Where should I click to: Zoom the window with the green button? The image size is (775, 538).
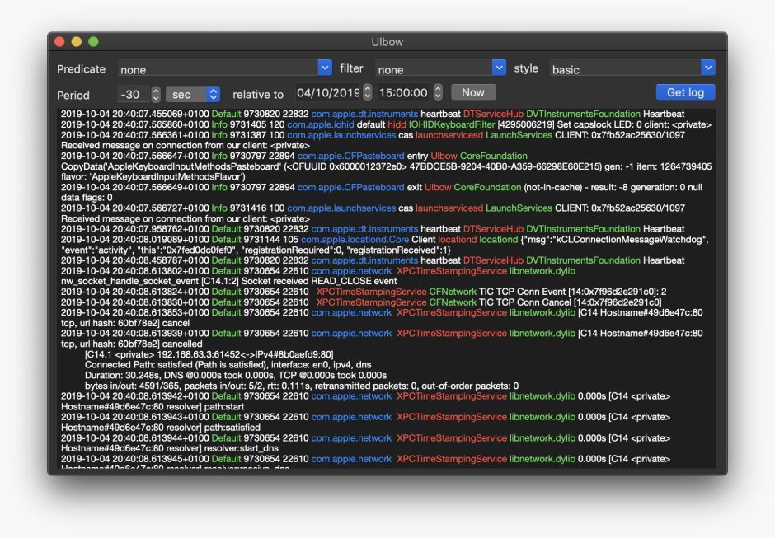click(93, 41)
